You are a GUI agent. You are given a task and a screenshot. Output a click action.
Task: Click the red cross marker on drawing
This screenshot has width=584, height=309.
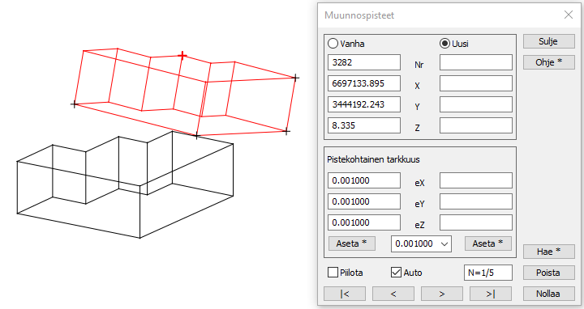[182, 56]
